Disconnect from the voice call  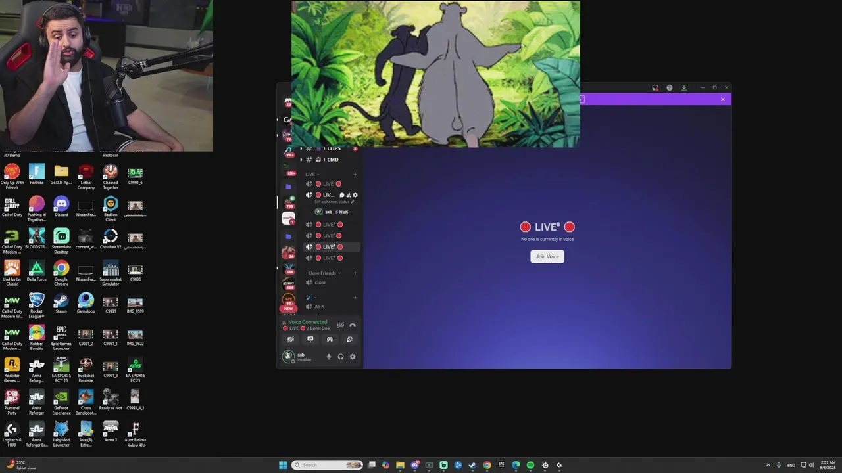353,325
